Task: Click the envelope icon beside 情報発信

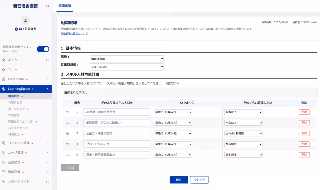Action: [3, 172]
